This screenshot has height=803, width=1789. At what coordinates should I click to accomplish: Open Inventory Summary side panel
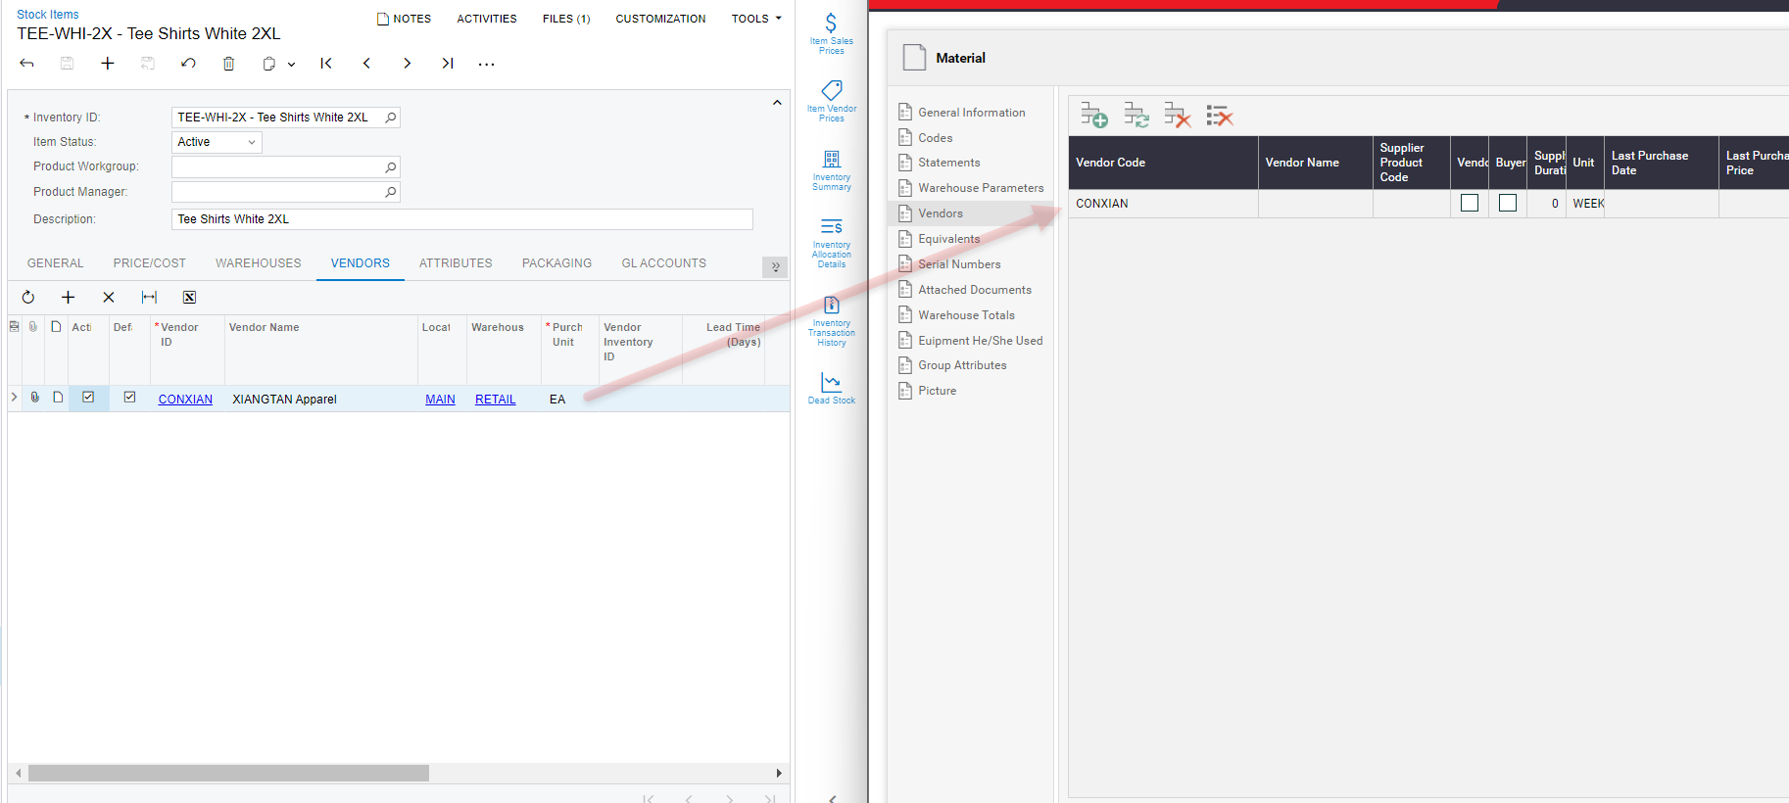[831, 170]
